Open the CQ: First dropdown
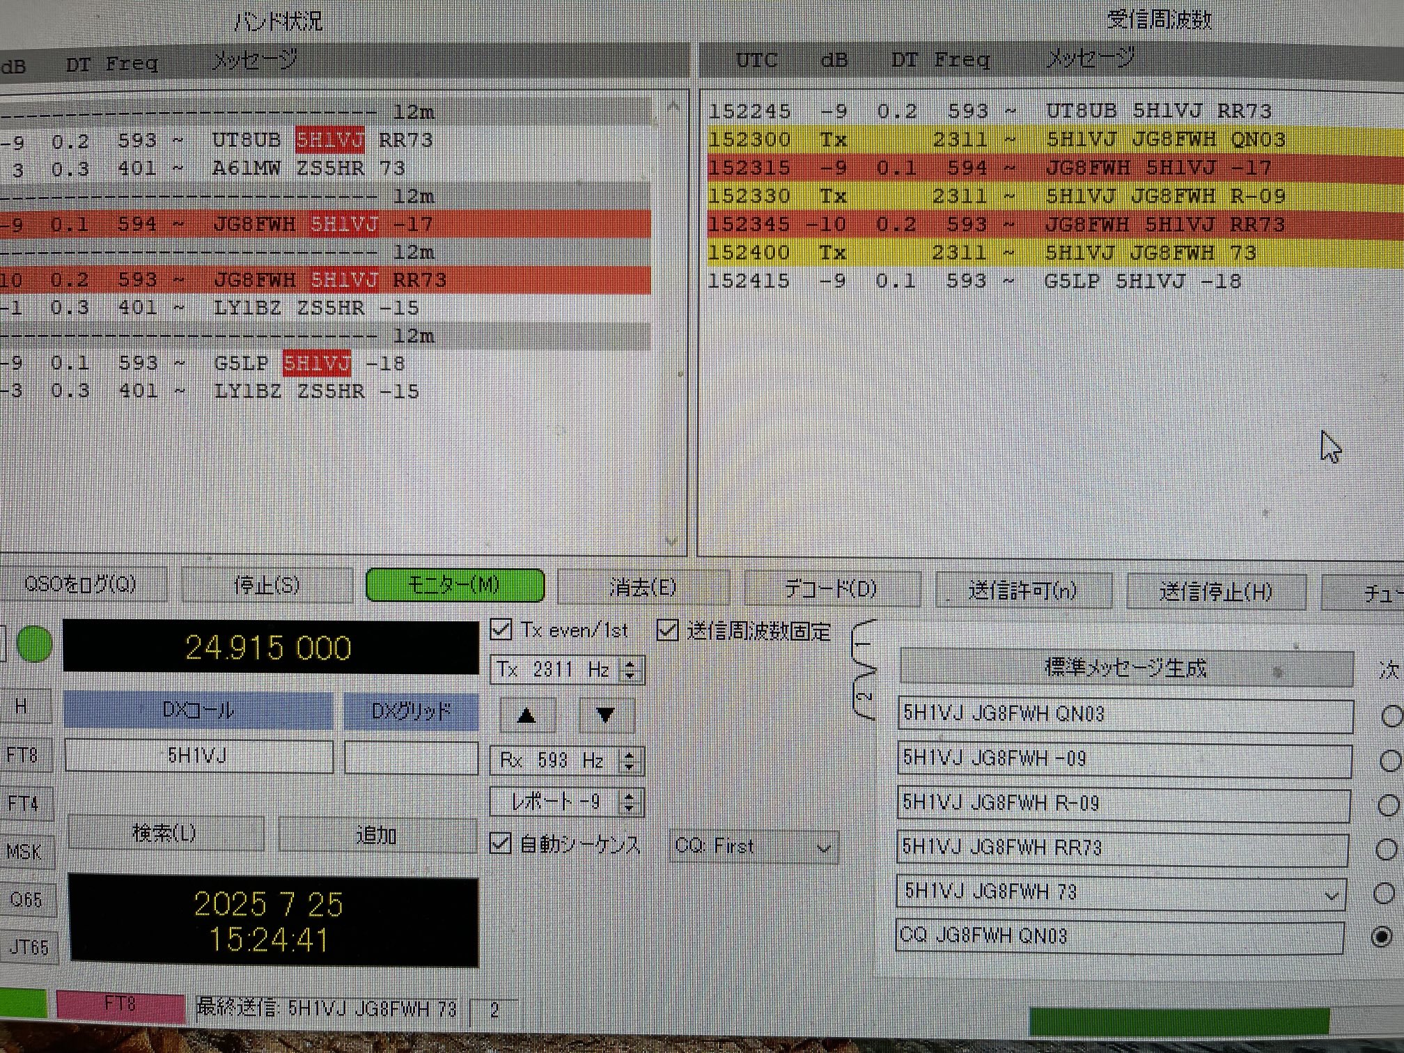The height and width of the screenshot is (1053, 1404). (x=753, y=847)
